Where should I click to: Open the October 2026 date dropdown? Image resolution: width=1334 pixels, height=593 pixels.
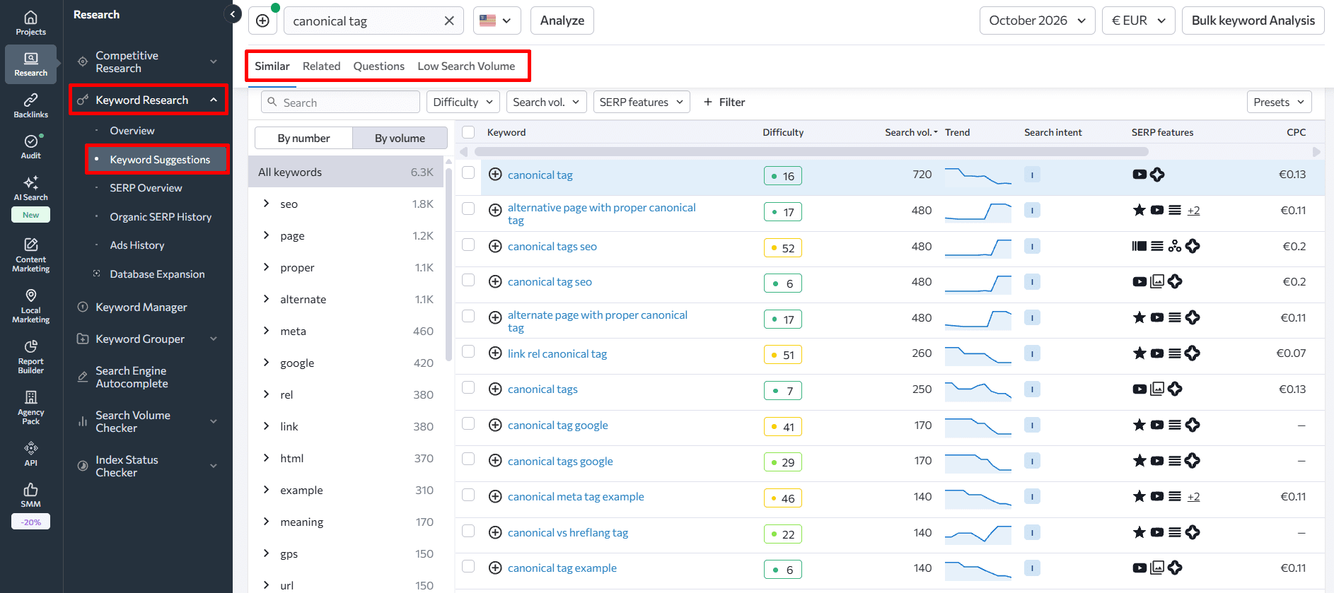click(1037, 20)
